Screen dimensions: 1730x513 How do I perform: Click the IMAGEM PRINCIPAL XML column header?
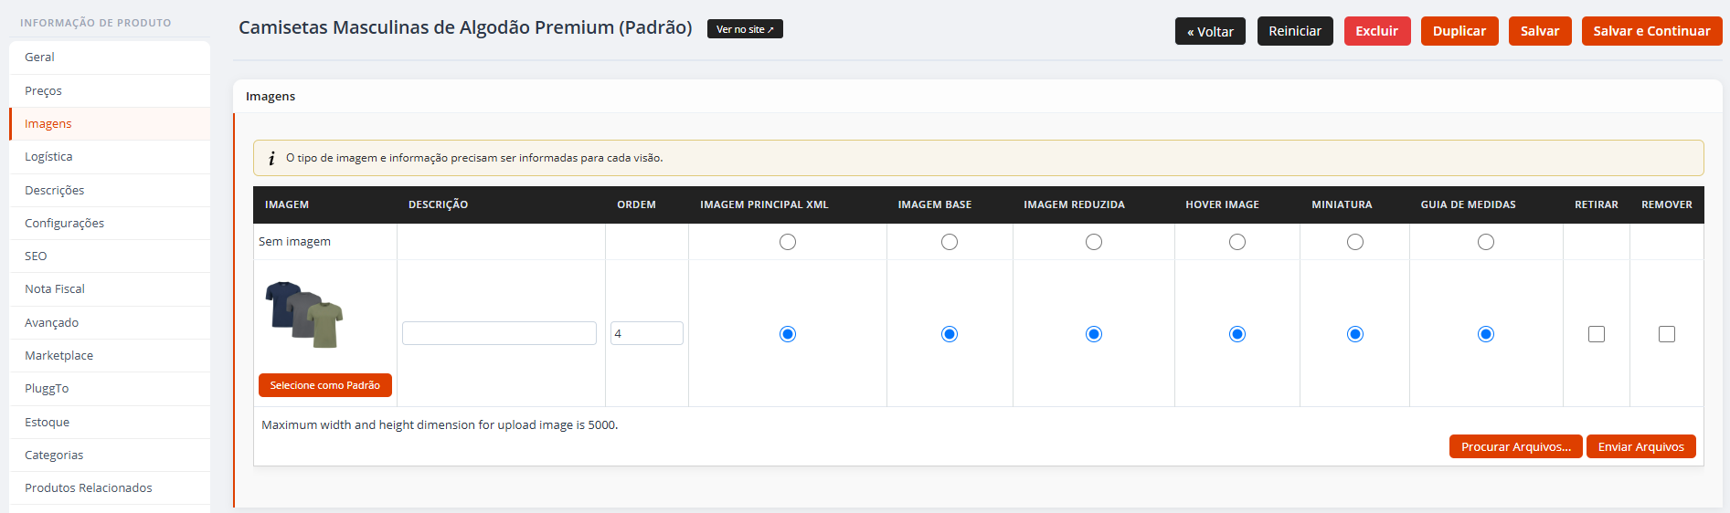[764, 204]
